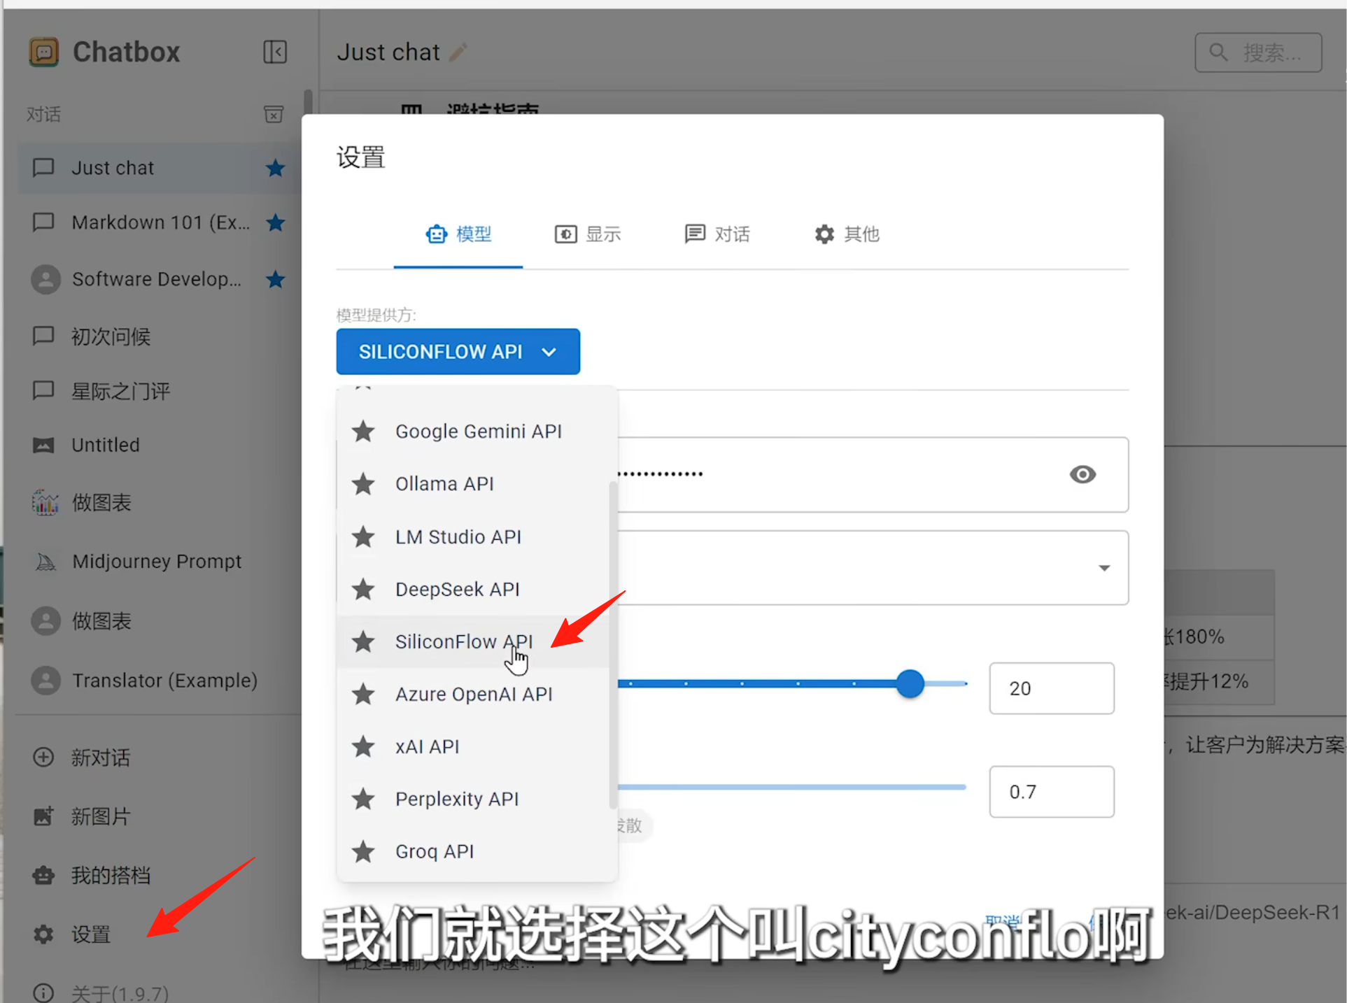Click the clear conversations icon beside 对话
1347x1003 pixels.
pos(274,115)
